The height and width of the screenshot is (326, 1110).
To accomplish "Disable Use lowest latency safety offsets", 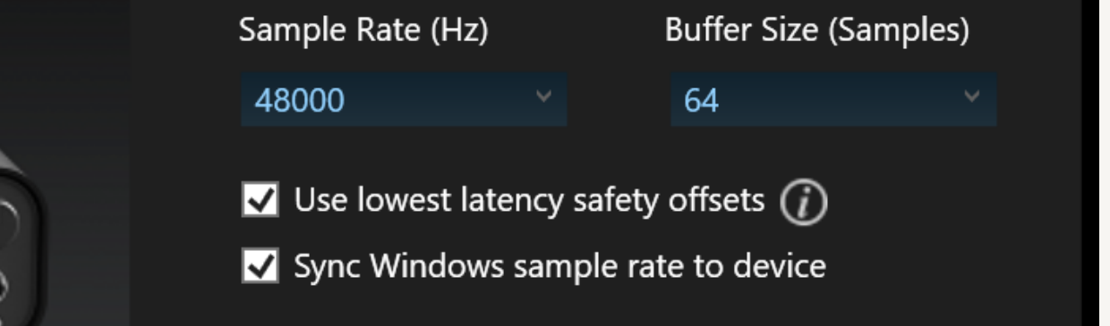I will pos(260,200).
